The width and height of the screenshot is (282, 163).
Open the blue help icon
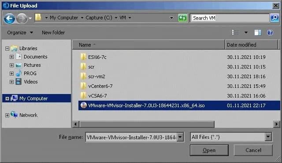[270, 33]
